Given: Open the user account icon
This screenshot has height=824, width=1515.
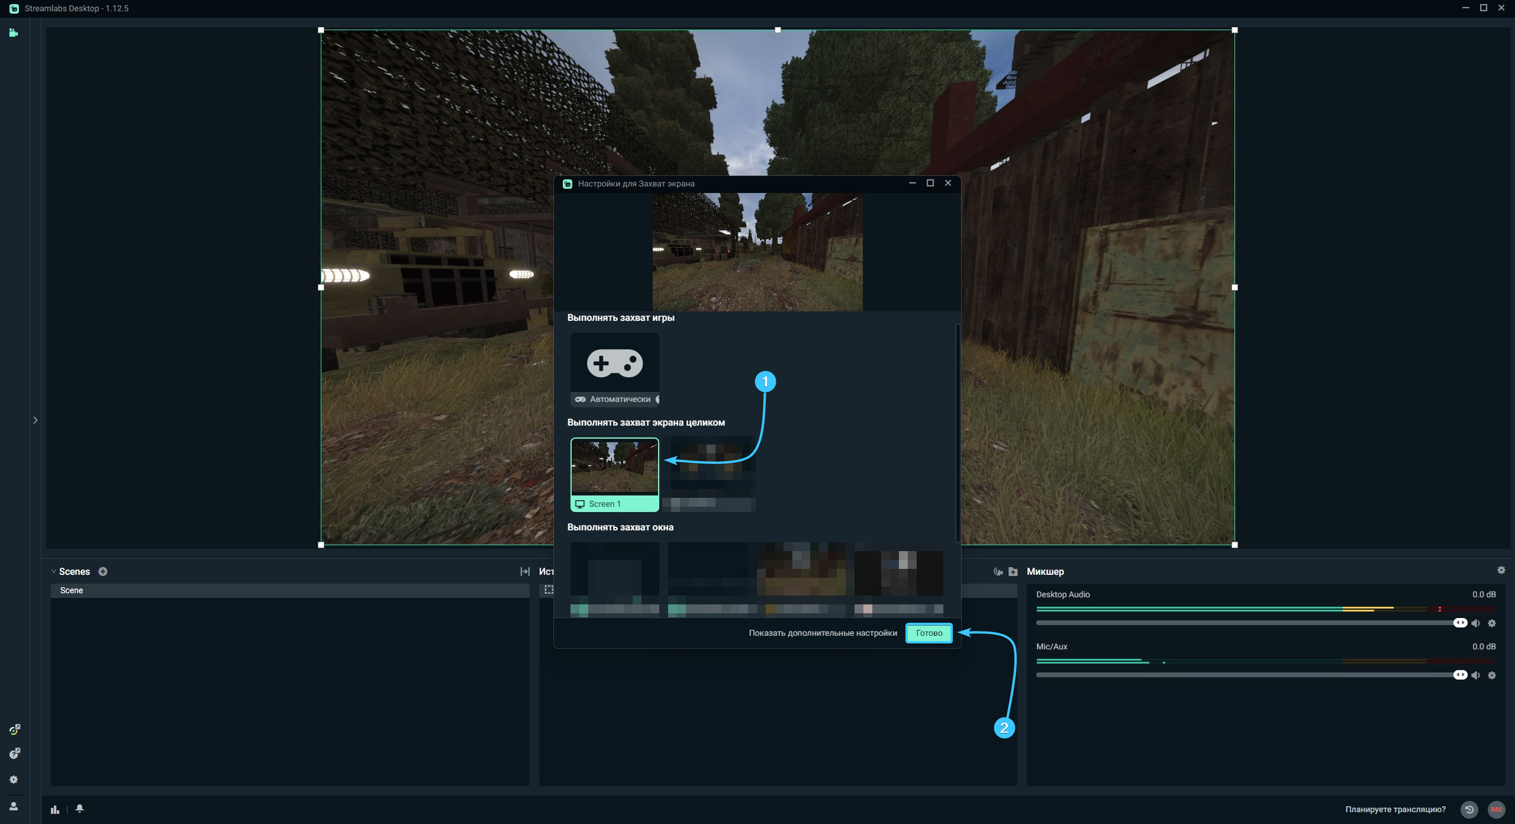Looking at the screenshot, I should [14, 806].
